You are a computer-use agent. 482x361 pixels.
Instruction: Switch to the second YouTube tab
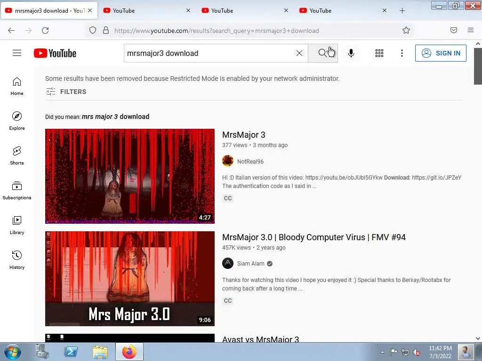[147, 11]
